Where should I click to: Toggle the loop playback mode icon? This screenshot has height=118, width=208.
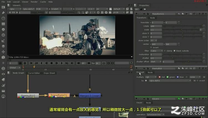(104, 63)
